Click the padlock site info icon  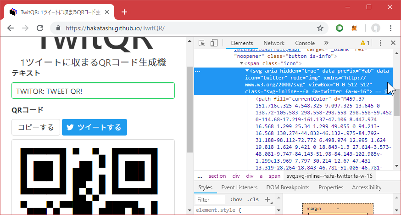[58, 28]
